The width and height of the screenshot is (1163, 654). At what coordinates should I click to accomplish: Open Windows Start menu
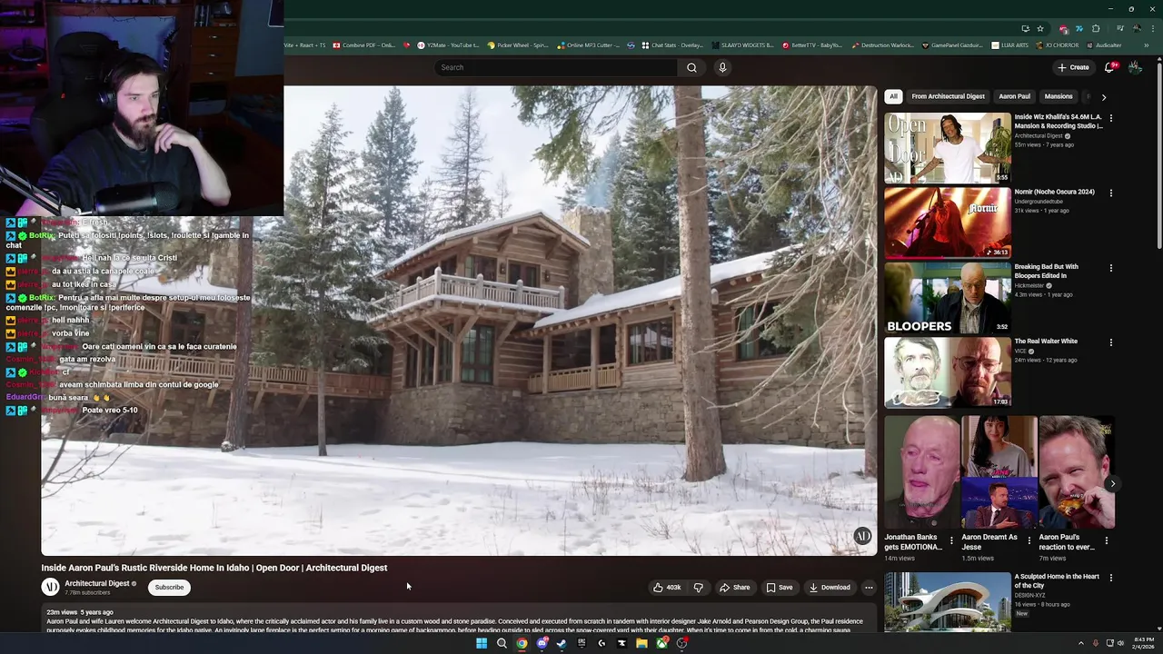point(482,643)
